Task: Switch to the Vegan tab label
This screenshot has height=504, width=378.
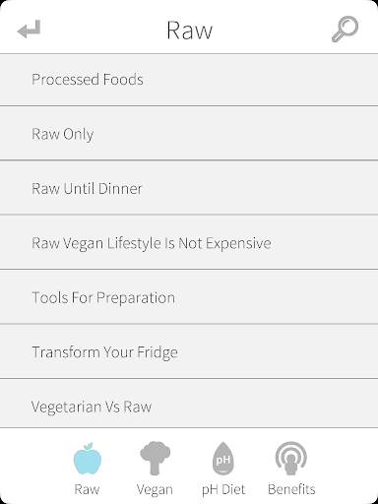Action: (x=155, y=489)
